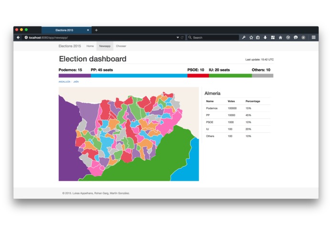Image resolution: width=332 pixels, height=236 pixels.
Task: Click the striped circle toolbar icon
Action: (288, 37)
